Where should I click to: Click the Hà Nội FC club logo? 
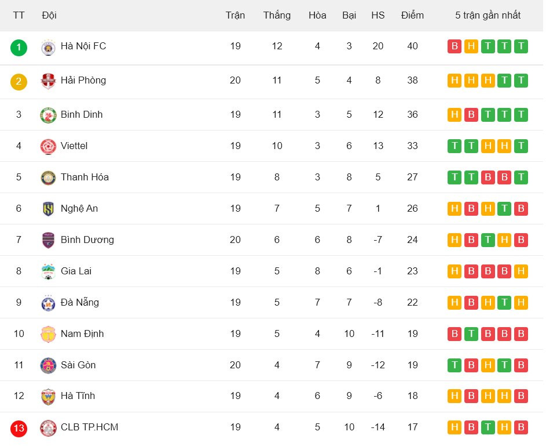click(48, 47)
